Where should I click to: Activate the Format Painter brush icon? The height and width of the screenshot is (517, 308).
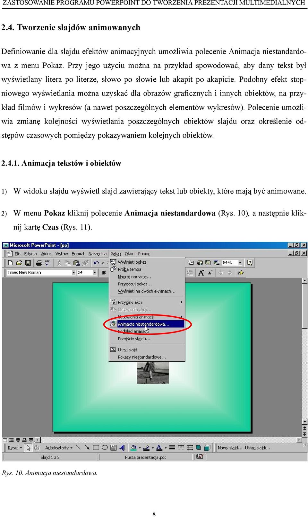click(x=85, y=263)
